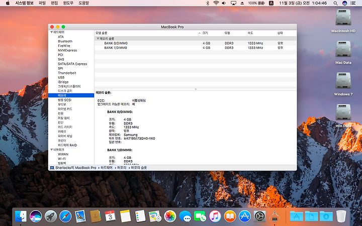Select Wi-Fi under 네트워크 in sidebar
The image size is (362, 226).
(62, 159)
